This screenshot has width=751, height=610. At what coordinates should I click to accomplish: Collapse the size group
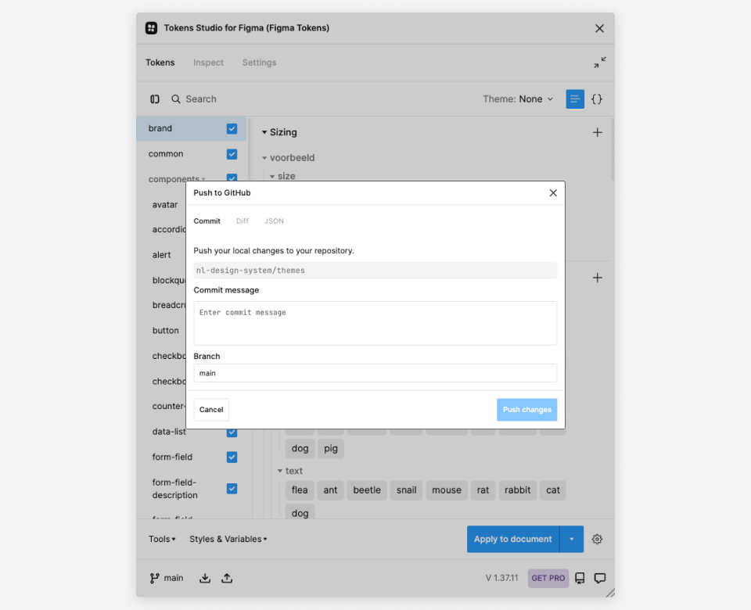272,176
